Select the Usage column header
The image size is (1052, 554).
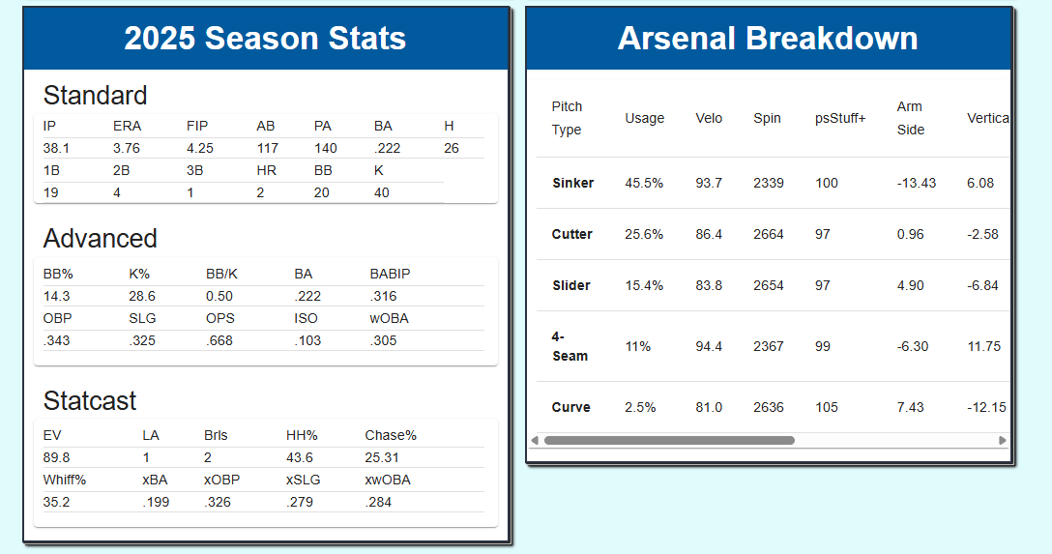[644, 118]
